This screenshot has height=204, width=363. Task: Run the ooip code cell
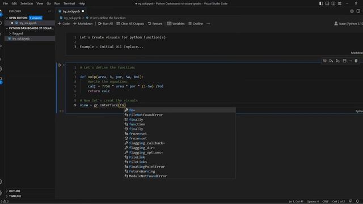(x=60, y=65)
